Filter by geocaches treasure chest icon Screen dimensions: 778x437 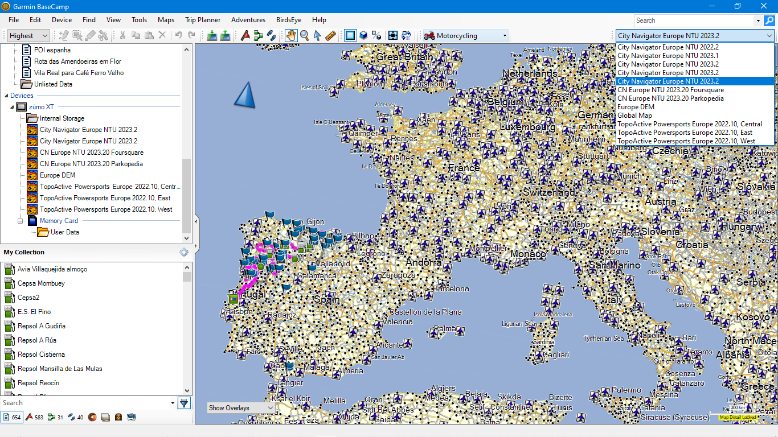click(x=118, y=417)
